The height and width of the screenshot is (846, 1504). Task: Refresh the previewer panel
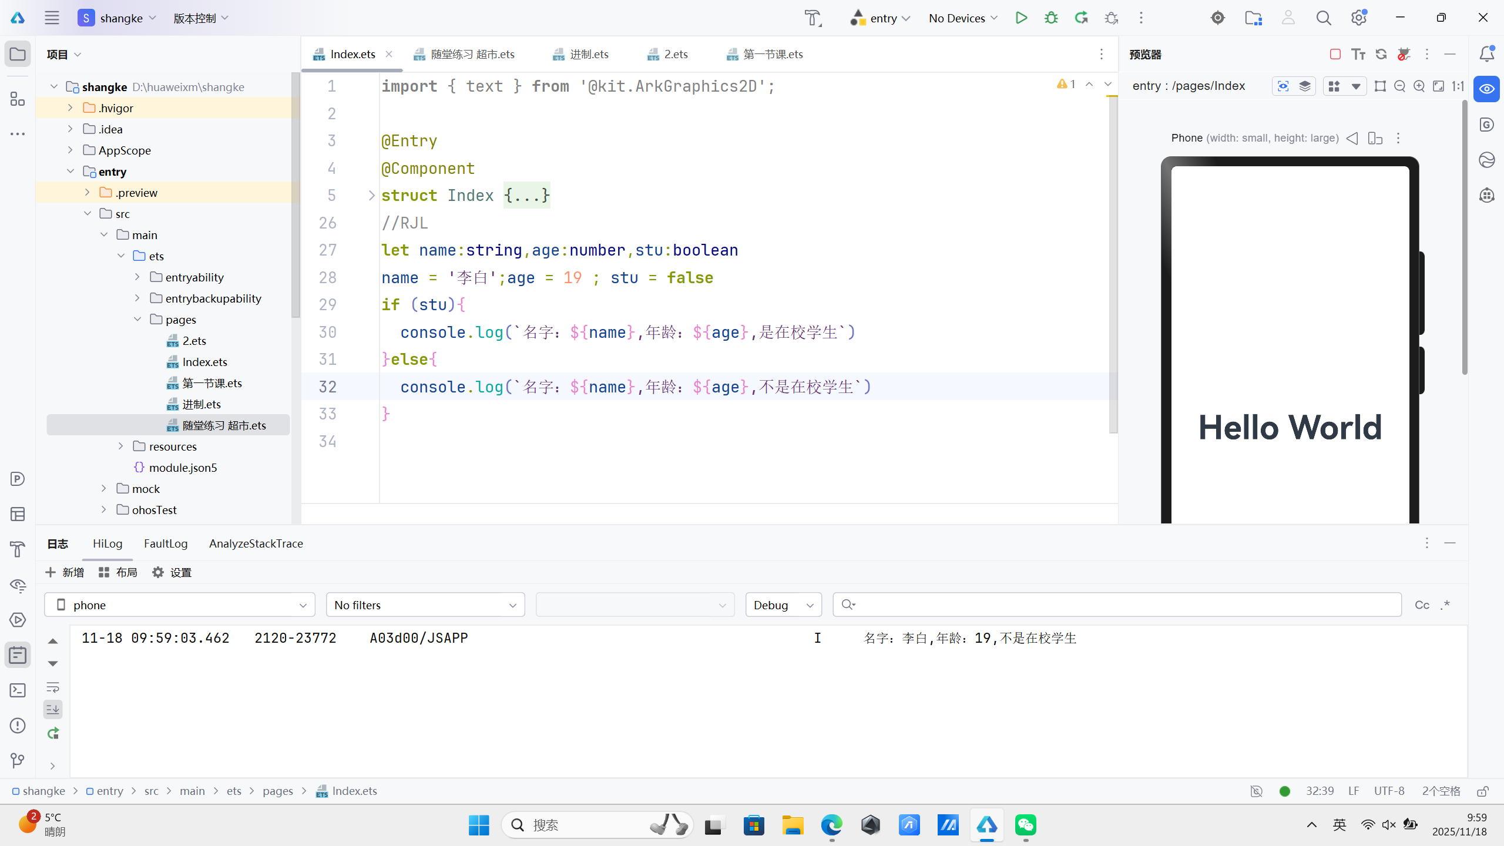click(x=1381, y=54)
